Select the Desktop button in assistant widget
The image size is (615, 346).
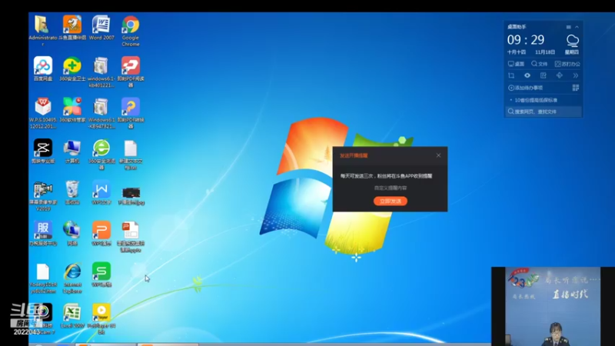[516, 64]
